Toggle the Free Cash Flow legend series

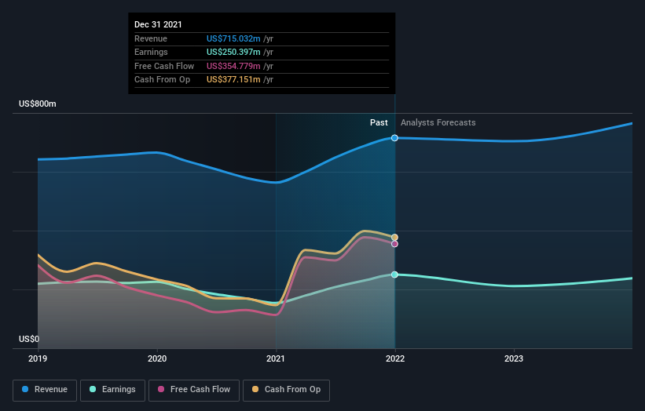[194, 390]
